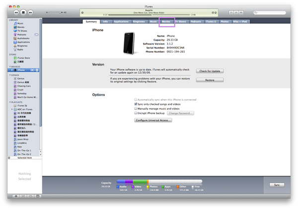
Task: Add new playlist with plus button
Action: point(16,196)
